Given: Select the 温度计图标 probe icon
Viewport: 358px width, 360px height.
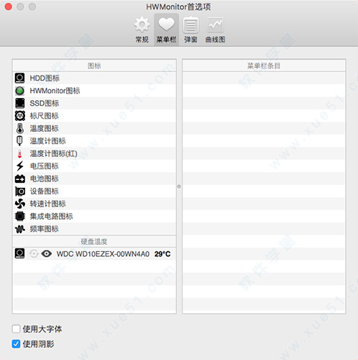Looking at the screenshot, I should 19,141.
